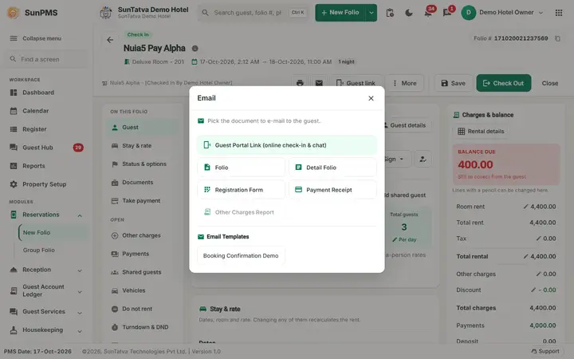Image resolution: width=574 pixels, height=359 pixels.
Task: Copy the folio number icon
Action: 557,38
